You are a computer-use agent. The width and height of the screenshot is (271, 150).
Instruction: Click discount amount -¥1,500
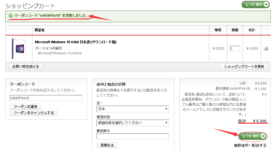pyautogui.click(x=260, y=89)
